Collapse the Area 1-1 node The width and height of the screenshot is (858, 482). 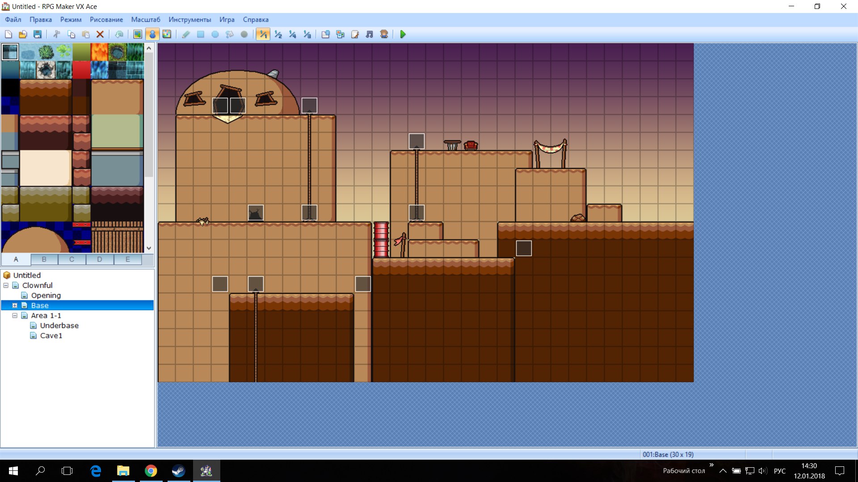coord(15,316)
